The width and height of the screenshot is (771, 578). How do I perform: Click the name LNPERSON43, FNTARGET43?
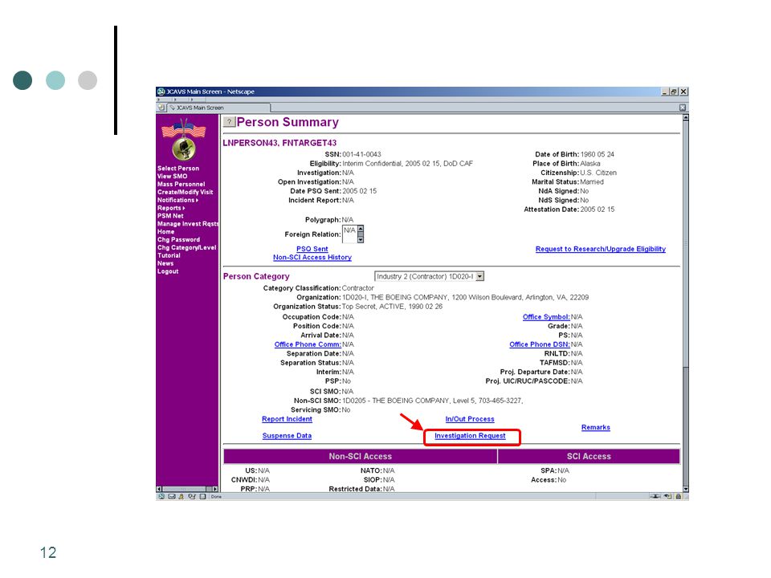279,143
